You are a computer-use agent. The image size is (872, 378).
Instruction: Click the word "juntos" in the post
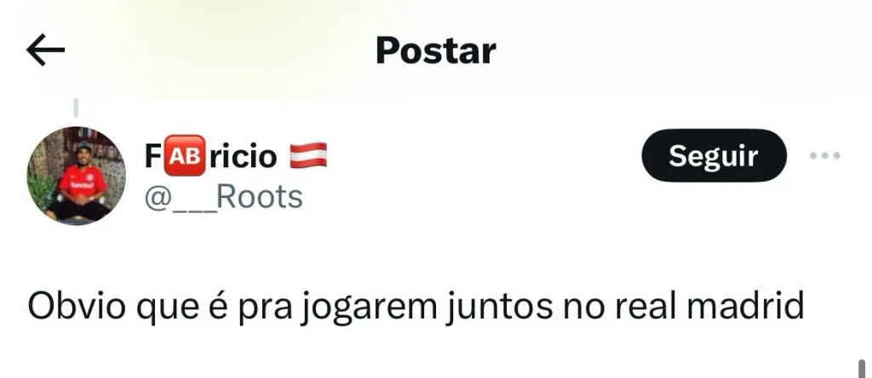tap(497, 308)
